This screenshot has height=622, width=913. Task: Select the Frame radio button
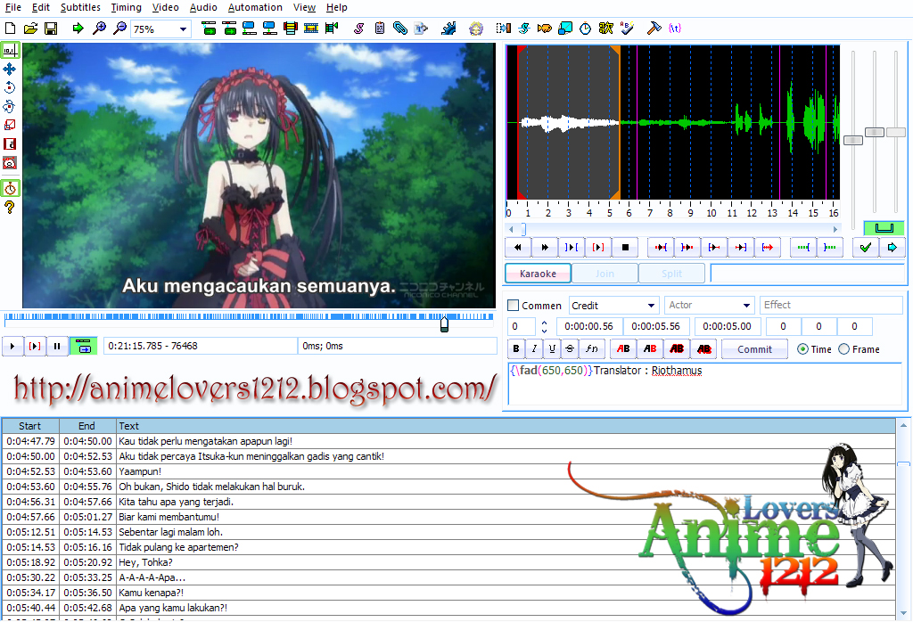(x=843, y=349)
